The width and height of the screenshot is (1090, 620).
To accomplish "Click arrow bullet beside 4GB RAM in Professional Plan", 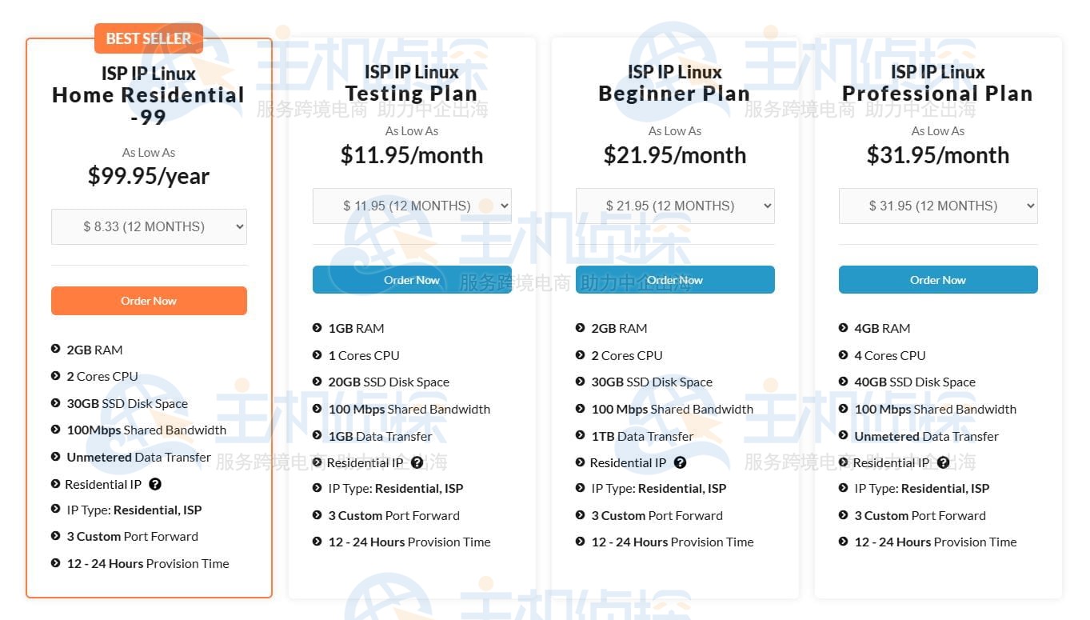I will tap(844, 328).
